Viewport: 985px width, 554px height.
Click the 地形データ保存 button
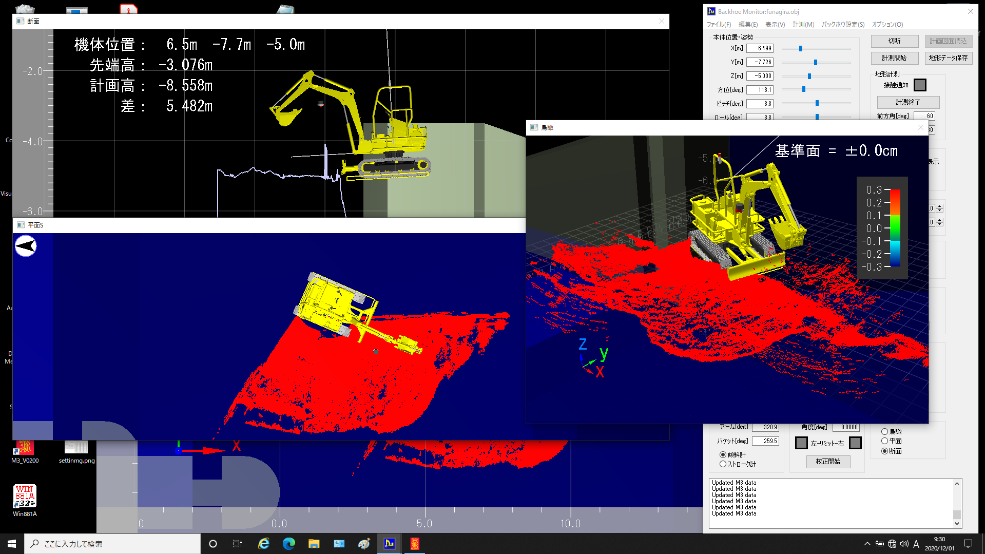[948, 58]
